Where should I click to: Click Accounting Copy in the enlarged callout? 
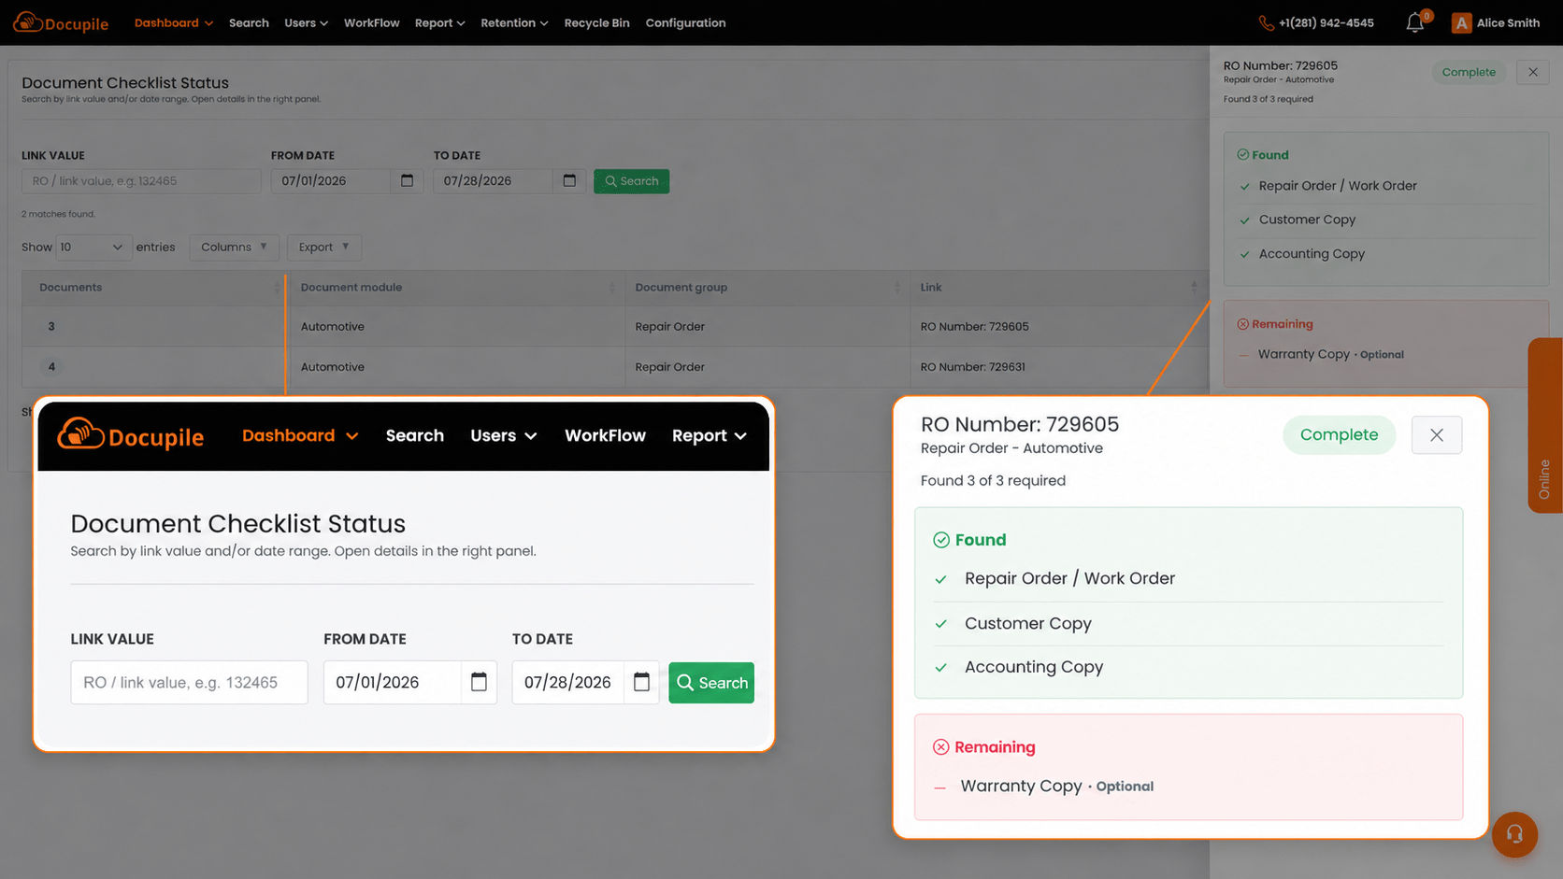pos(1034,667)
